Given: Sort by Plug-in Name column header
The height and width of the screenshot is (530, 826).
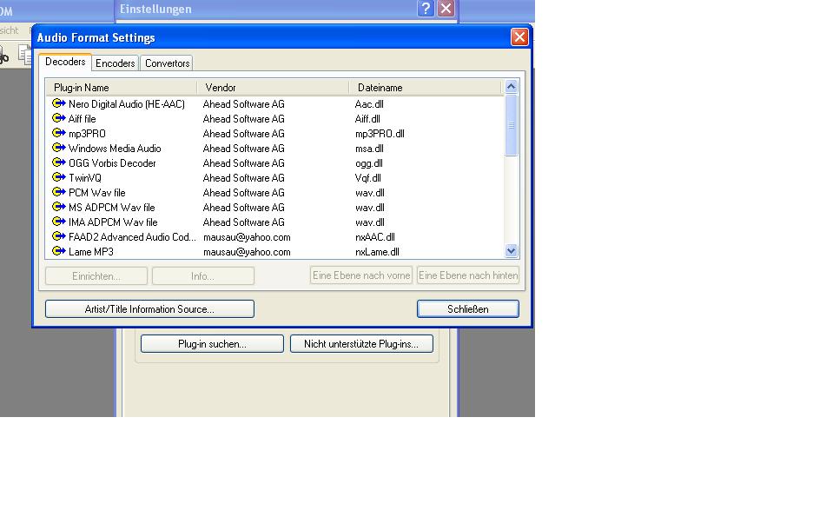Looking at the screenshot, I should (121, 88).
